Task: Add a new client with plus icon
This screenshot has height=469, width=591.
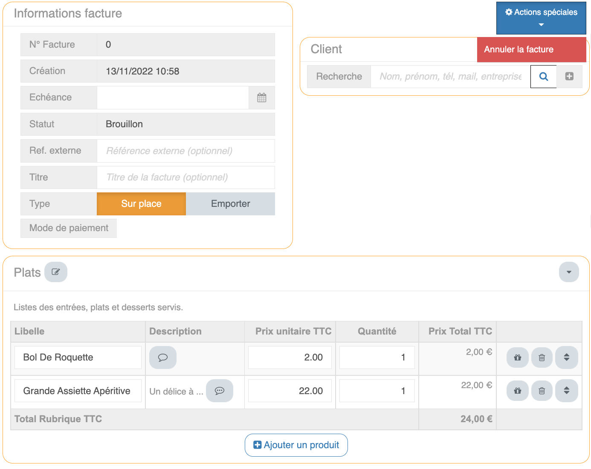Action: 569,77
